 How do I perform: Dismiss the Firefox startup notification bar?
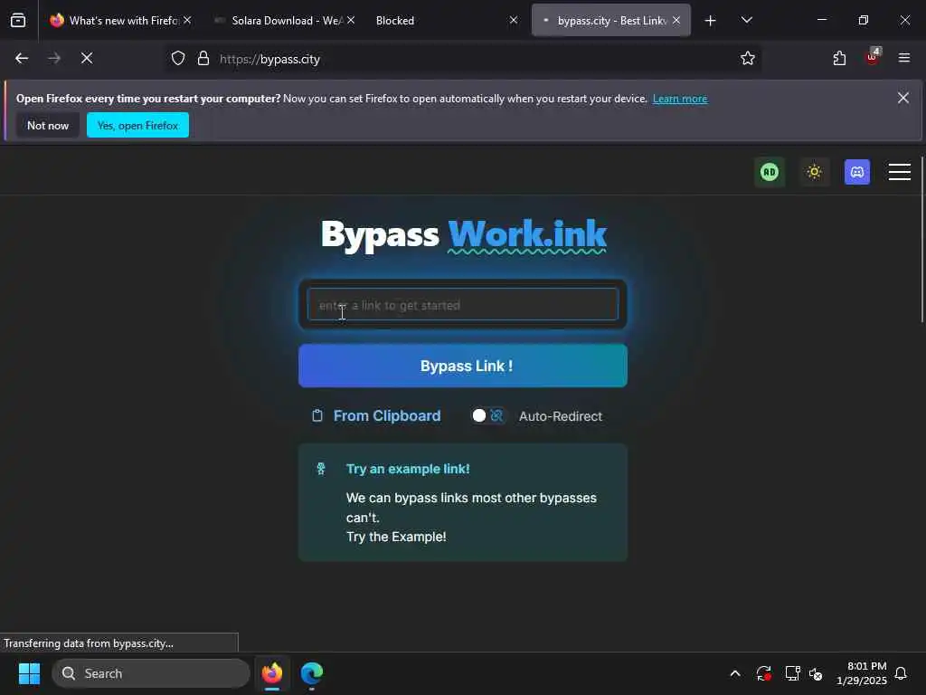tap(903, 98)
